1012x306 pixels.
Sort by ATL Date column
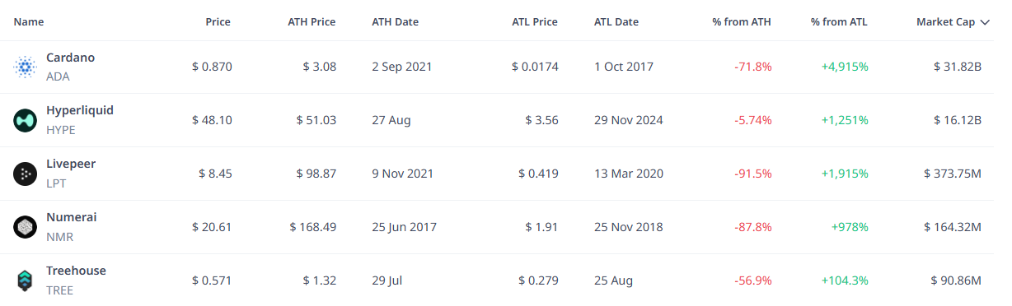[616, 22]
